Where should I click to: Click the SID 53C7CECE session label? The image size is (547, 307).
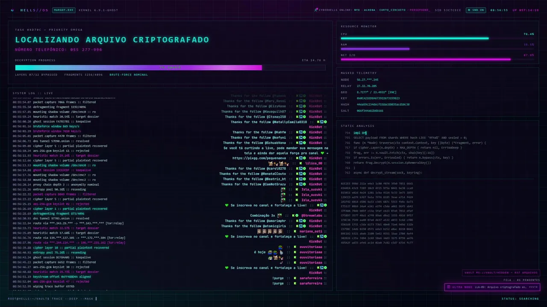click(448, 10)
